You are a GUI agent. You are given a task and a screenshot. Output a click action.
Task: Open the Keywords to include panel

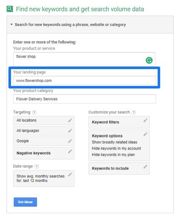click(119, 168)
